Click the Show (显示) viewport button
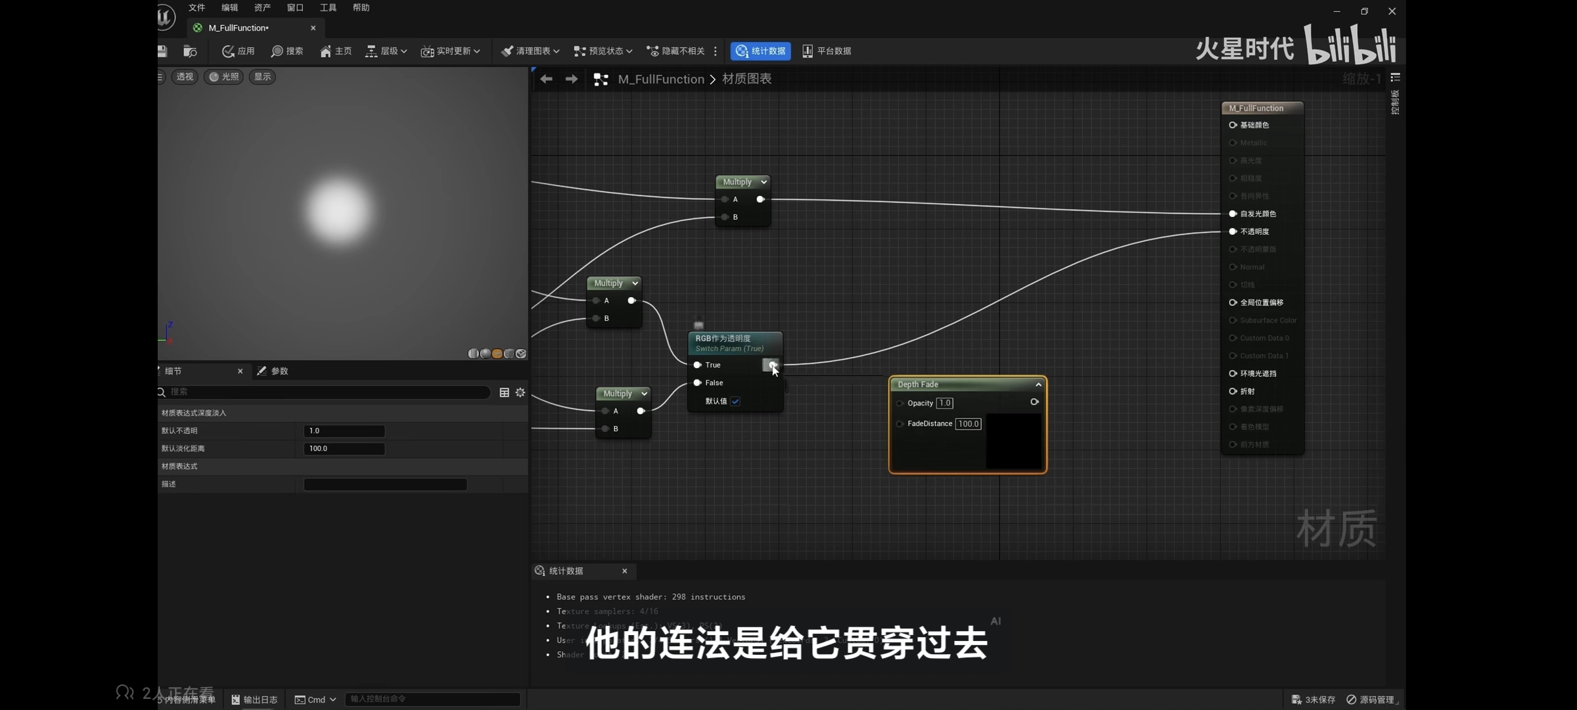The width and height of the screenshot is (1577, 710). pyautogui.click(x=262, y=77)
